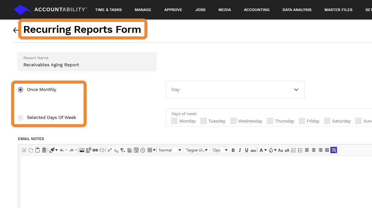Toggle Italic formatting
The height and width of the screenshot is (208, 372).
pyautogui.click(x=240, y=150)
